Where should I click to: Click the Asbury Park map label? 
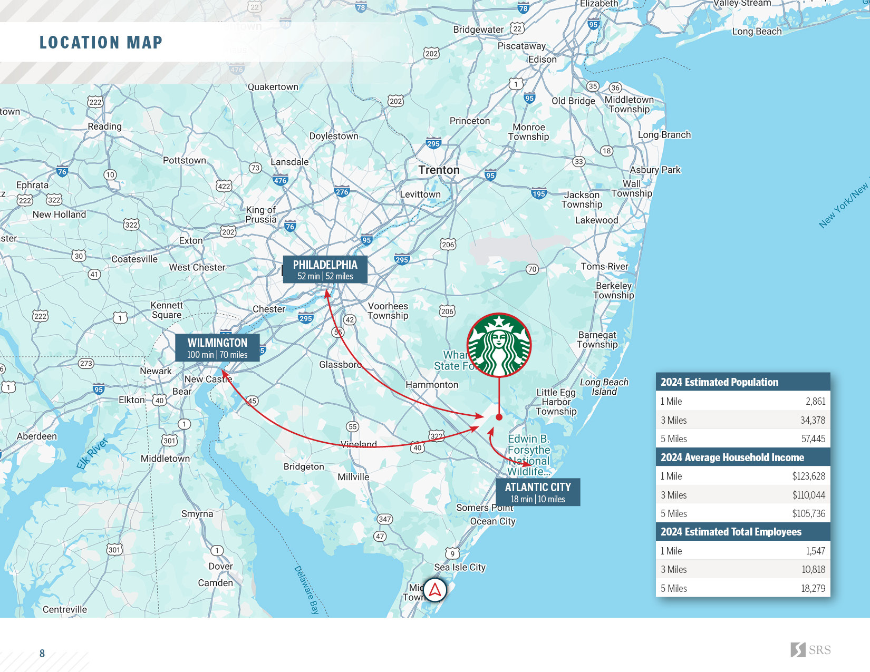pyautogui.click(x=655, y=170)
